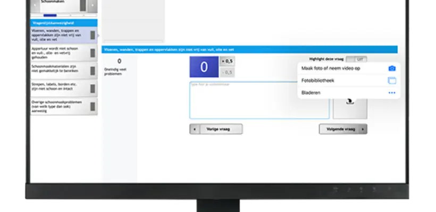Click into the comment text area
The width and height of the screenshot is (436, 212).
point(259,100)
